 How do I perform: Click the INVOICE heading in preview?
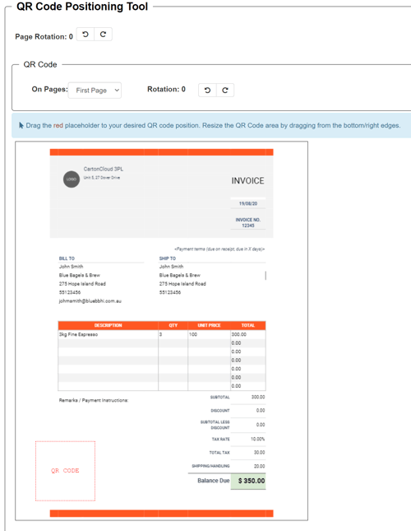(x=247, y=181)
